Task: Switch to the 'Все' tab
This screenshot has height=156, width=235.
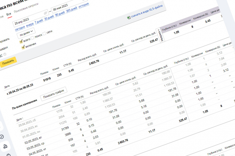Action: coord(9,14)
